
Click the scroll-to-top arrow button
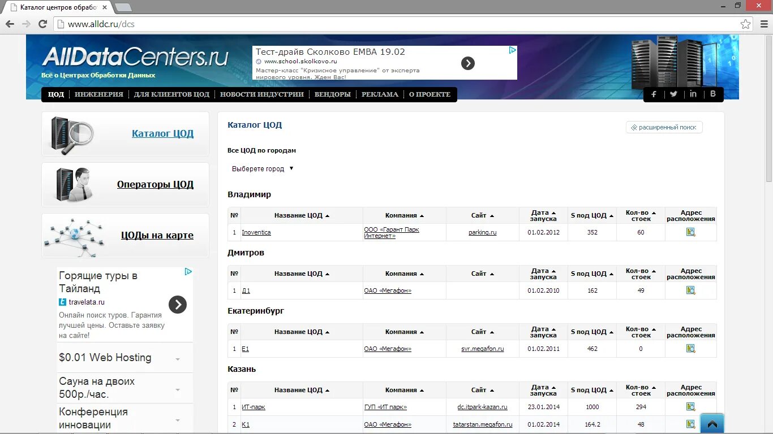tap(712, 424)
